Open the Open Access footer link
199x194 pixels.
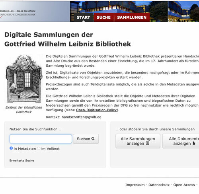coord(184,185)
